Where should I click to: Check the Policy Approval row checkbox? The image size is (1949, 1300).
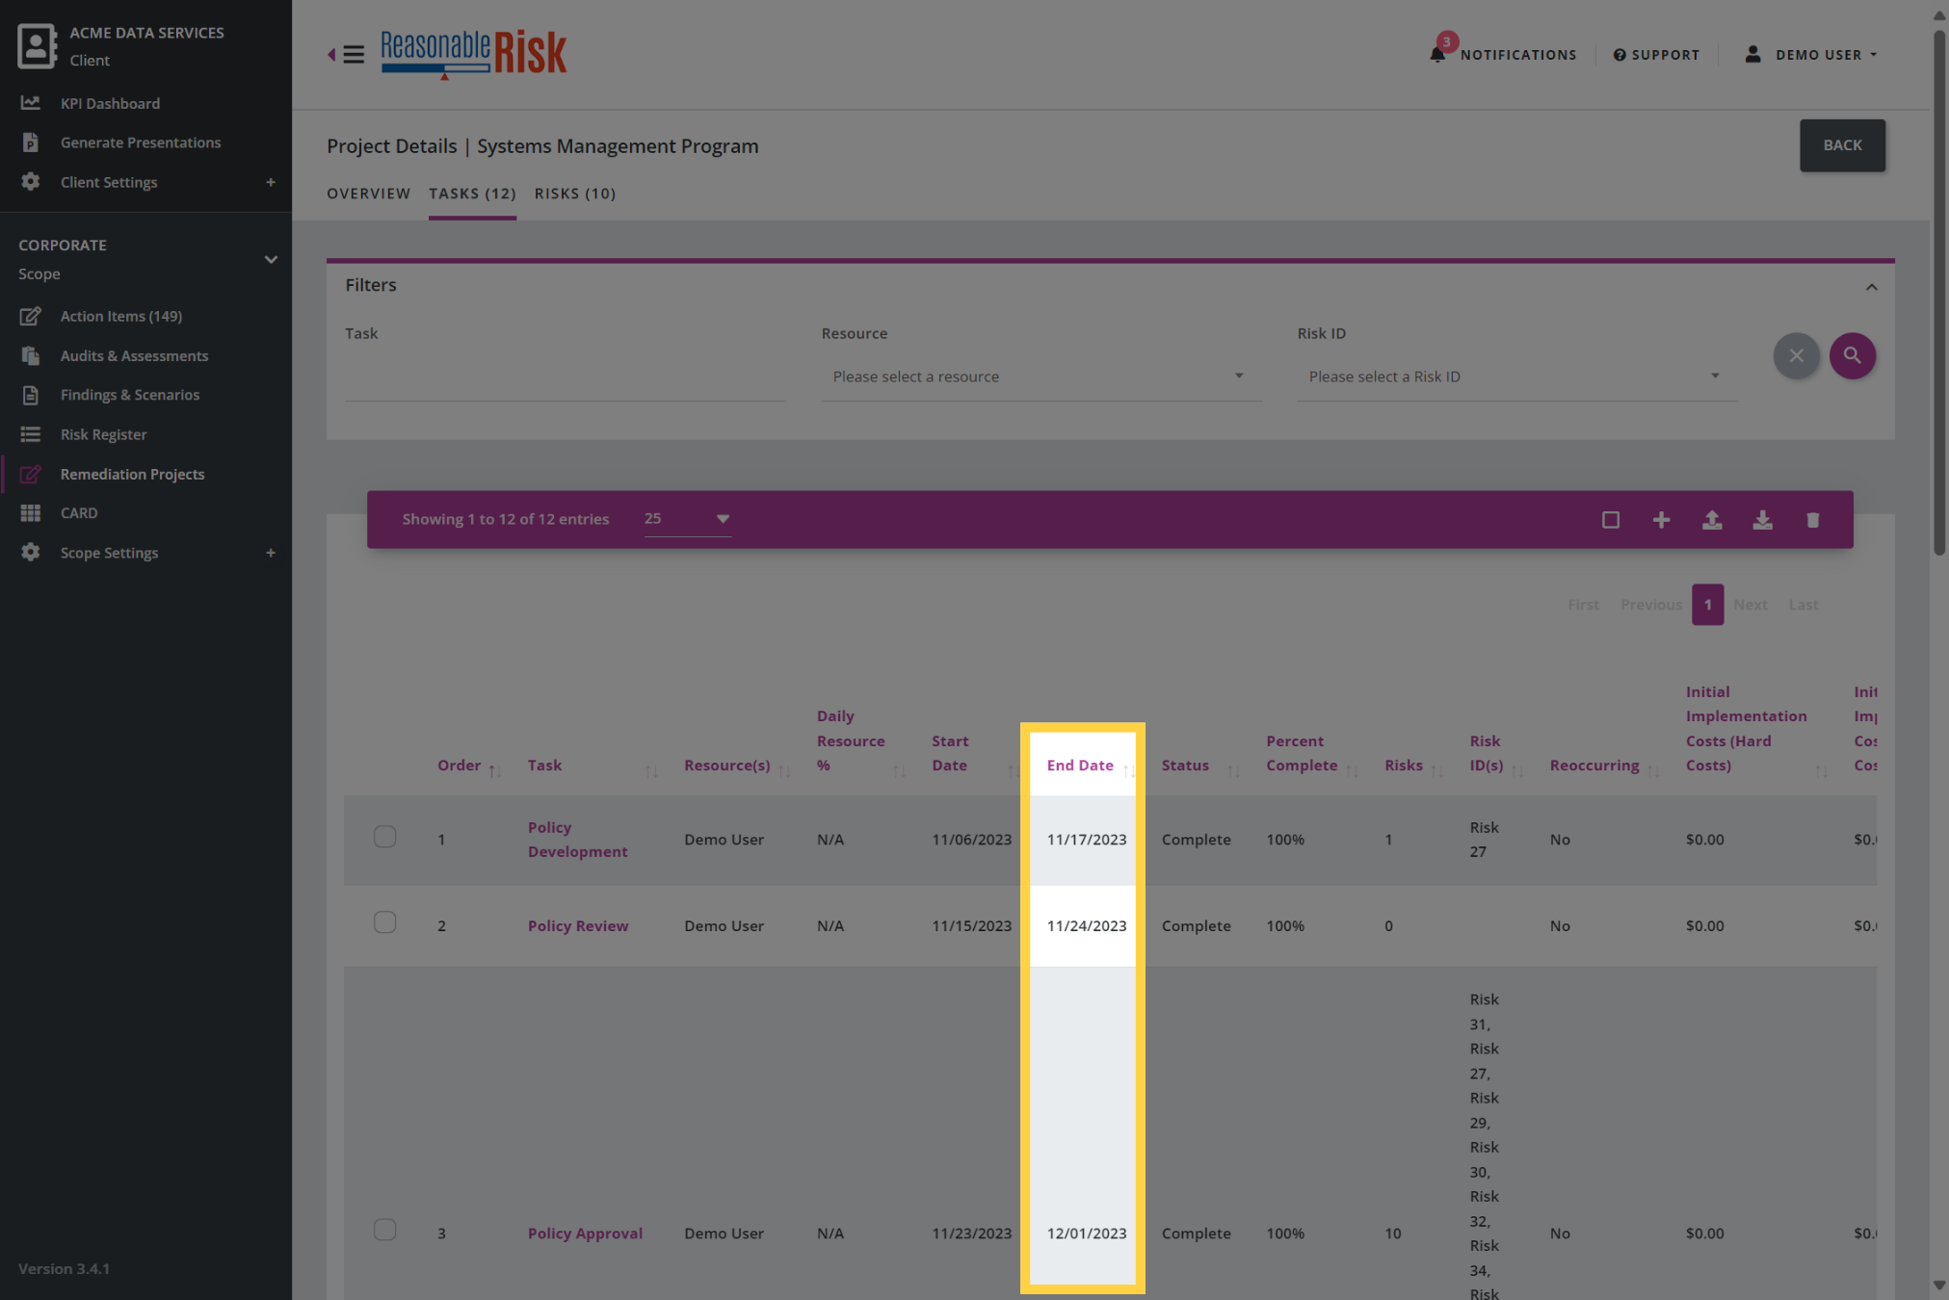click(384, 1229)
